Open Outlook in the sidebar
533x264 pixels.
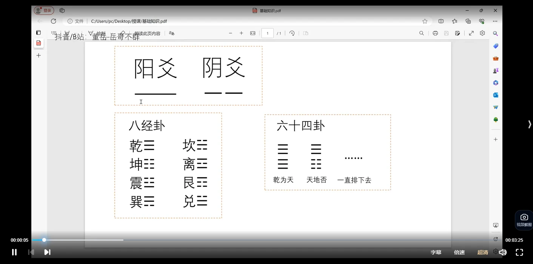pos(496,95)
